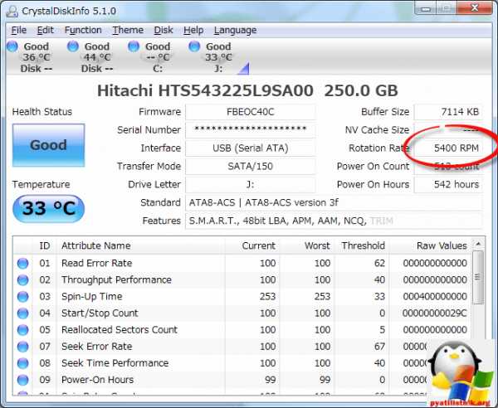This screenshot has height=408, width=498.
Task: Click the blue Good health status button
Action: click(x=49, y=145)
